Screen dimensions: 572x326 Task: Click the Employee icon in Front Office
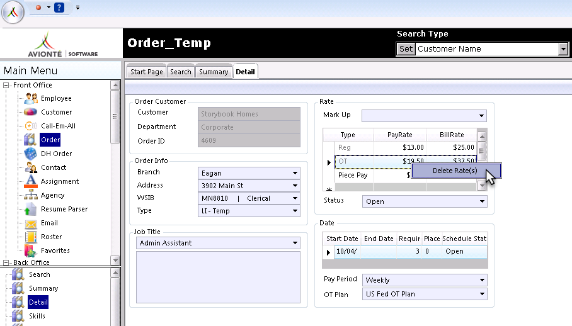point(31,98)
